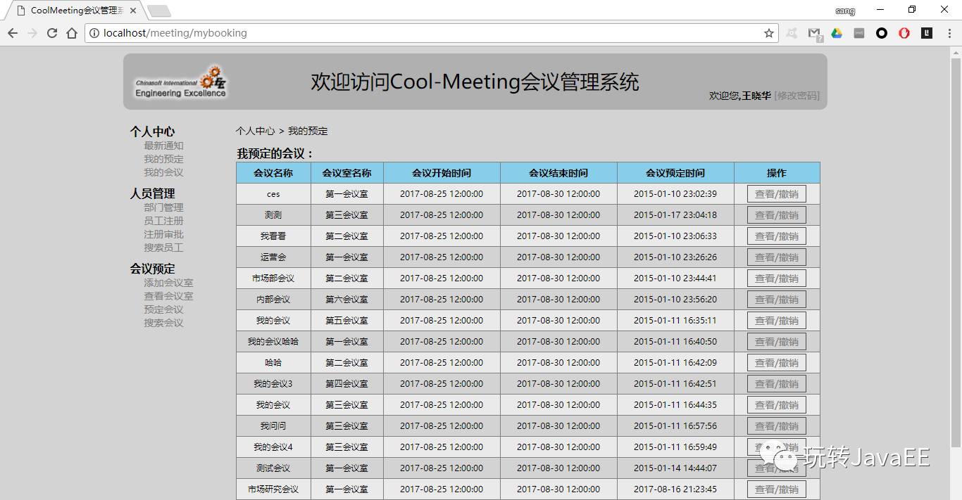Select 搜索员工 in the sidebar
This screenshot has width=962, height=500.
tap(163, 248)
